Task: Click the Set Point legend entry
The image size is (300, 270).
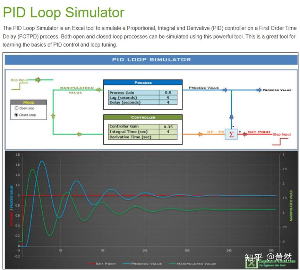Action: 102,264
